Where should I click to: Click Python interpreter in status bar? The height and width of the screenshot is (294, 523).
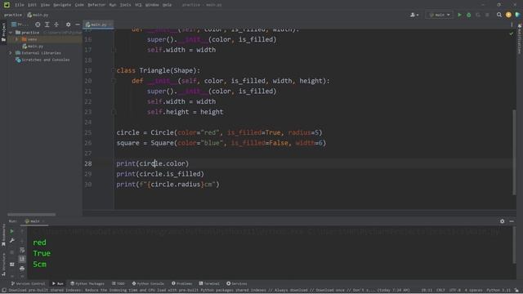(x=498, y=291)
